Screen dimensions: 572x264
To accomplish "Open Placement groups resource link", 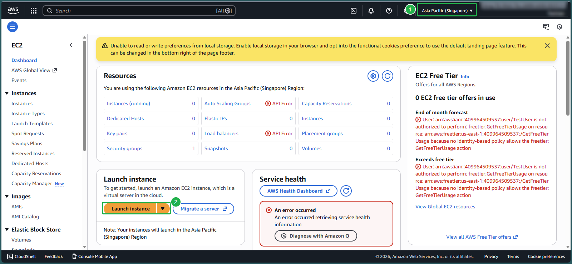I will pos(322,133).
